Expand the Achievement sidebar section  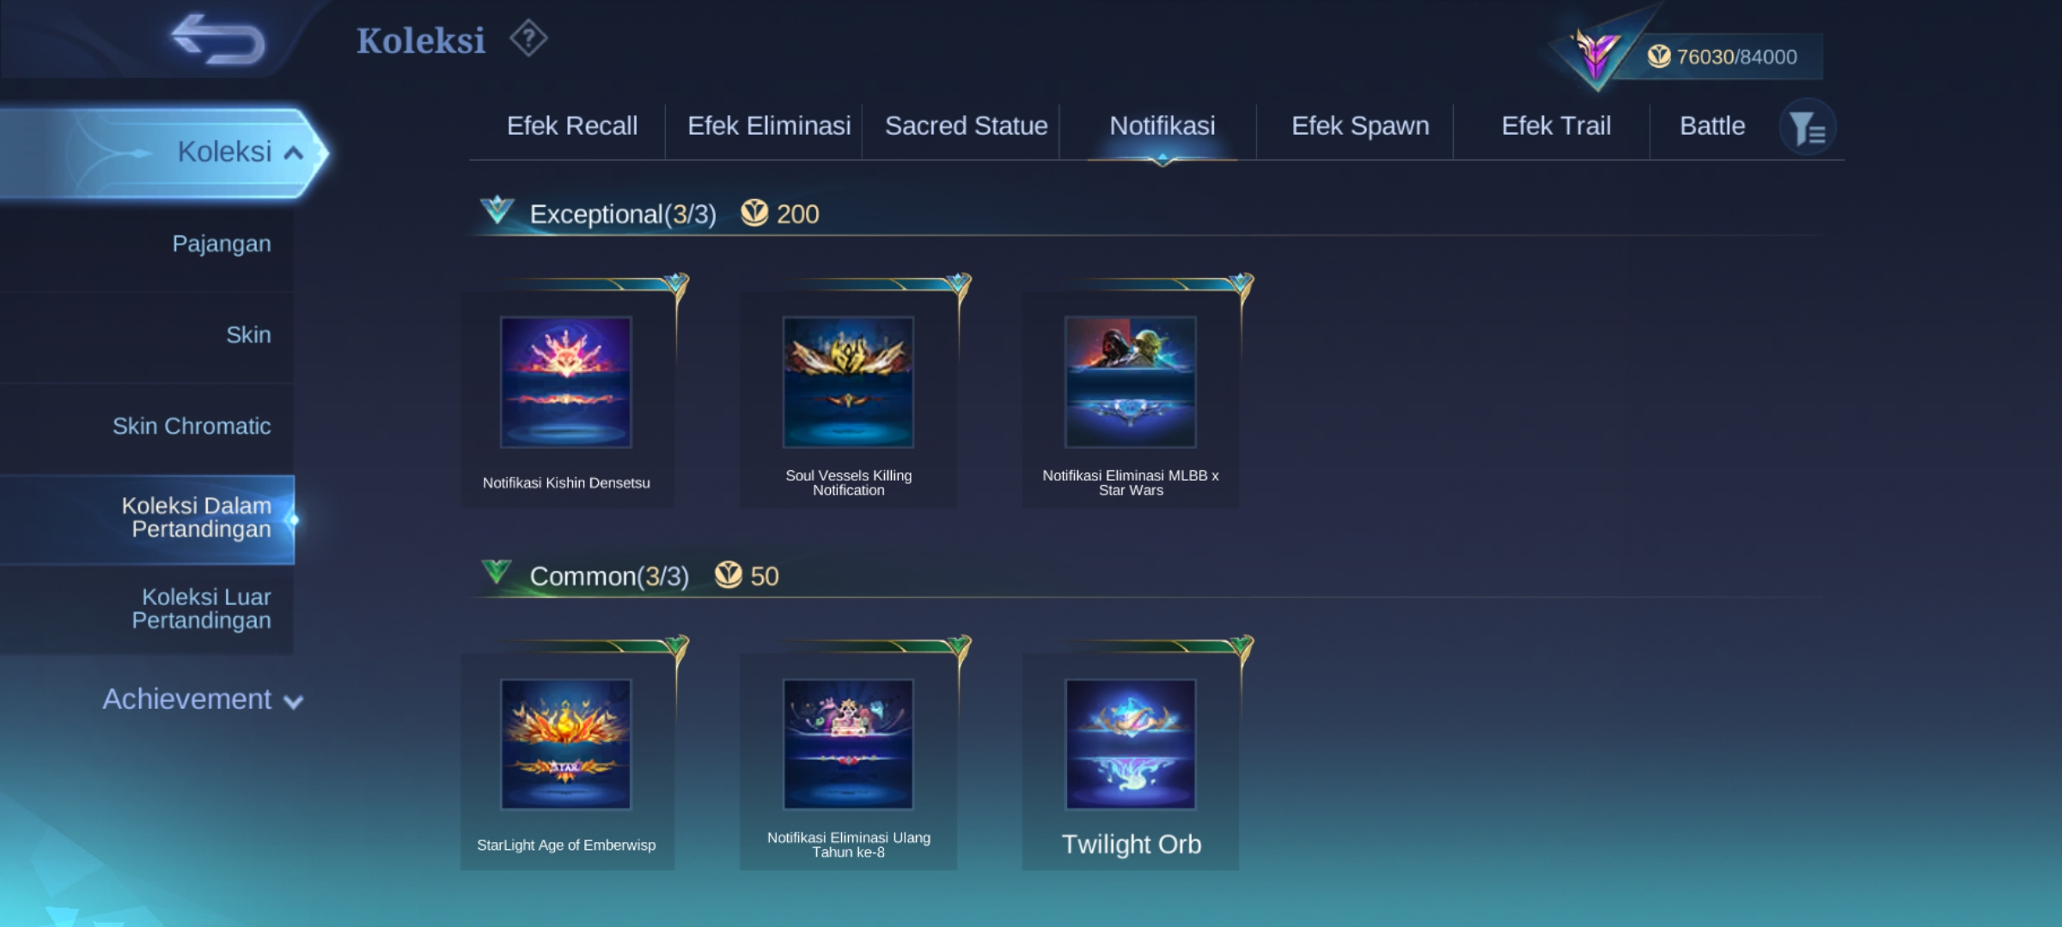[203, 700]
